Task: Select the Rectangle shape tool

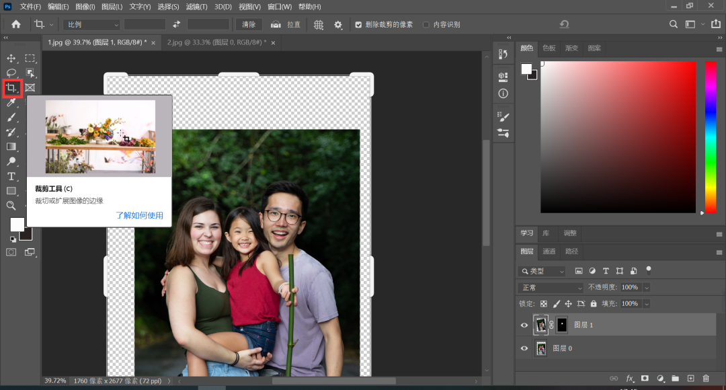Action: pos(11,191)
